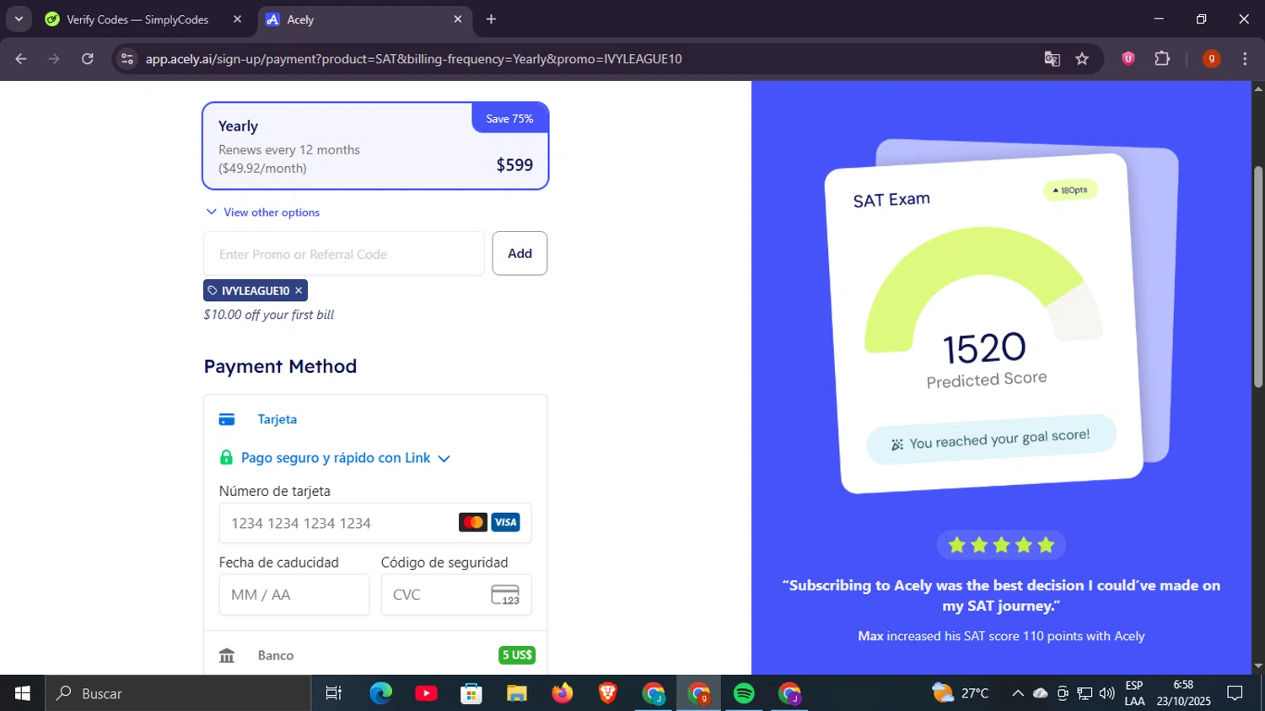
Task: Bookmark this page with the star
Action: pos(1082,58)
